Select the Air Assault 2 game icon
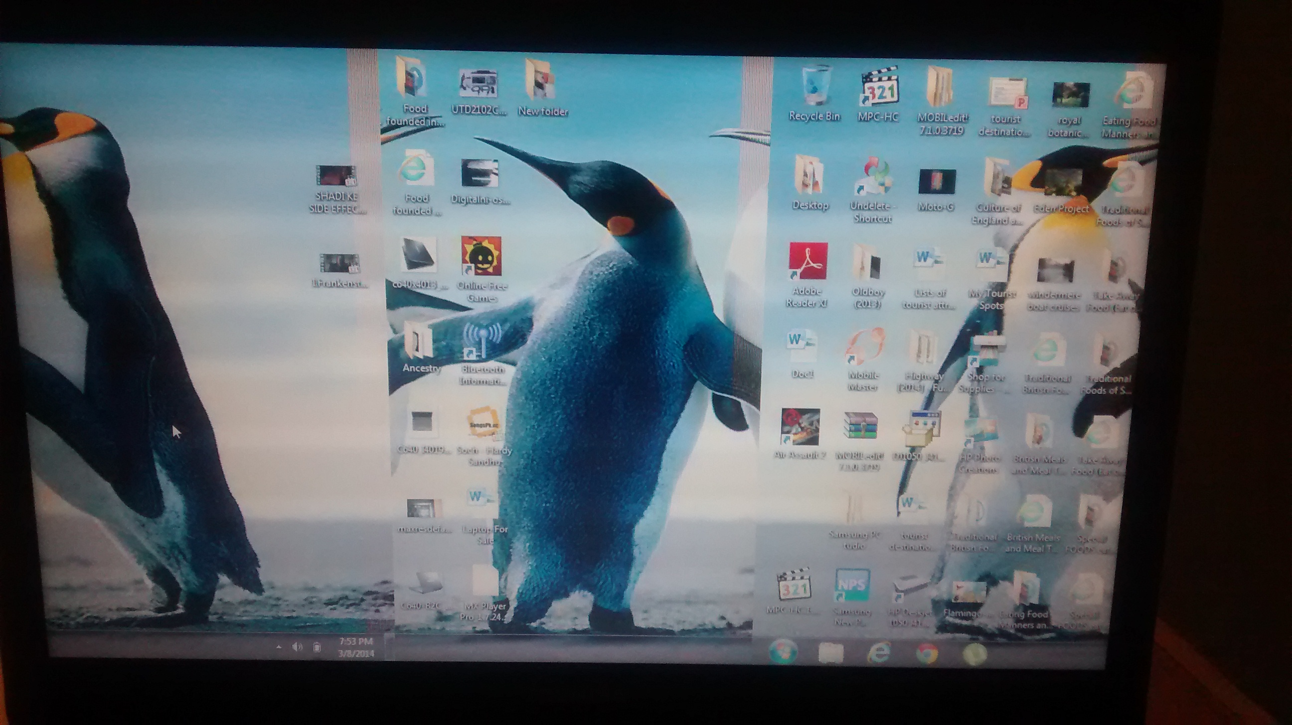This screenshot has width=1292, height=725. 801,427
